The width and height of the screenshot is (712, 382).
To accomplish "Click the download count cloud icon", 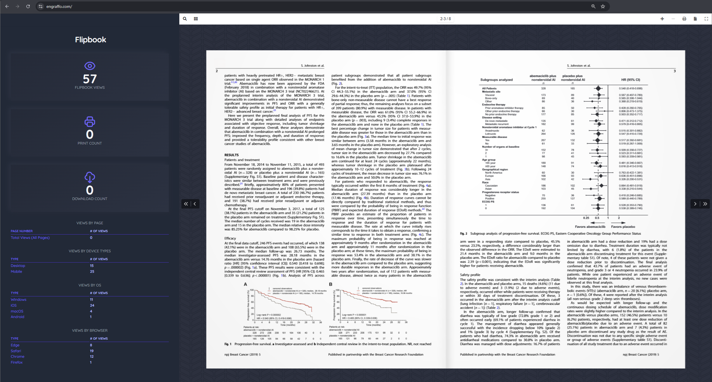I will (90, 177).
